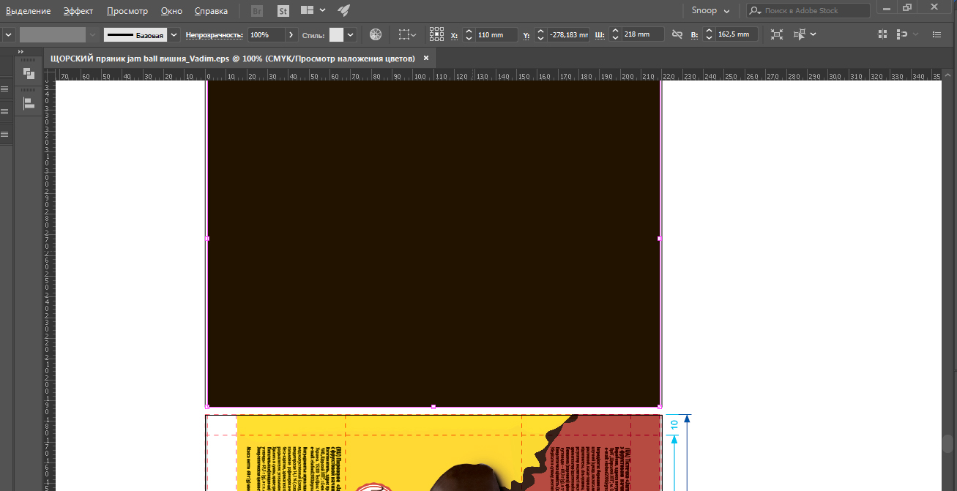Open the Align panel icon

click(29, 103)
